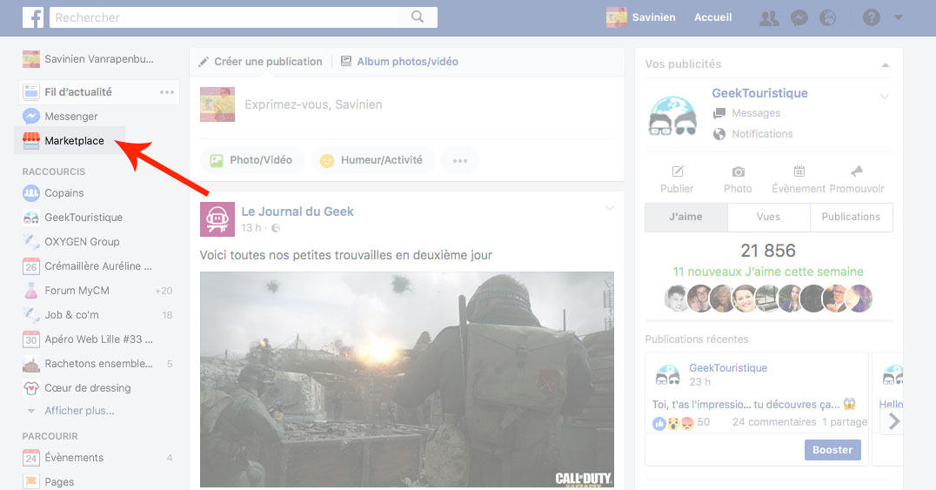
Task: Open post options chevron on Journal du Geek post
Action: point(610,208)
